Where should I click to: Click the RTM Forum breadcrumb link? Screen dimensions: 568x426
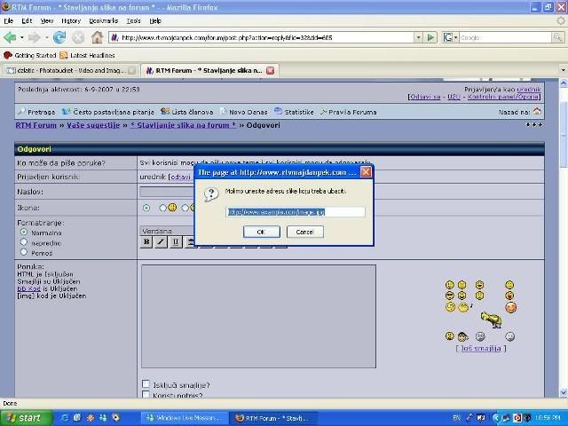tap(36, 125)
